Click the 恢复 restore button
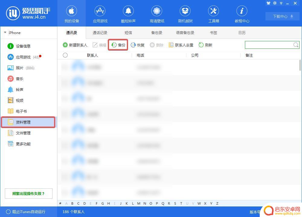 [137, 45]
